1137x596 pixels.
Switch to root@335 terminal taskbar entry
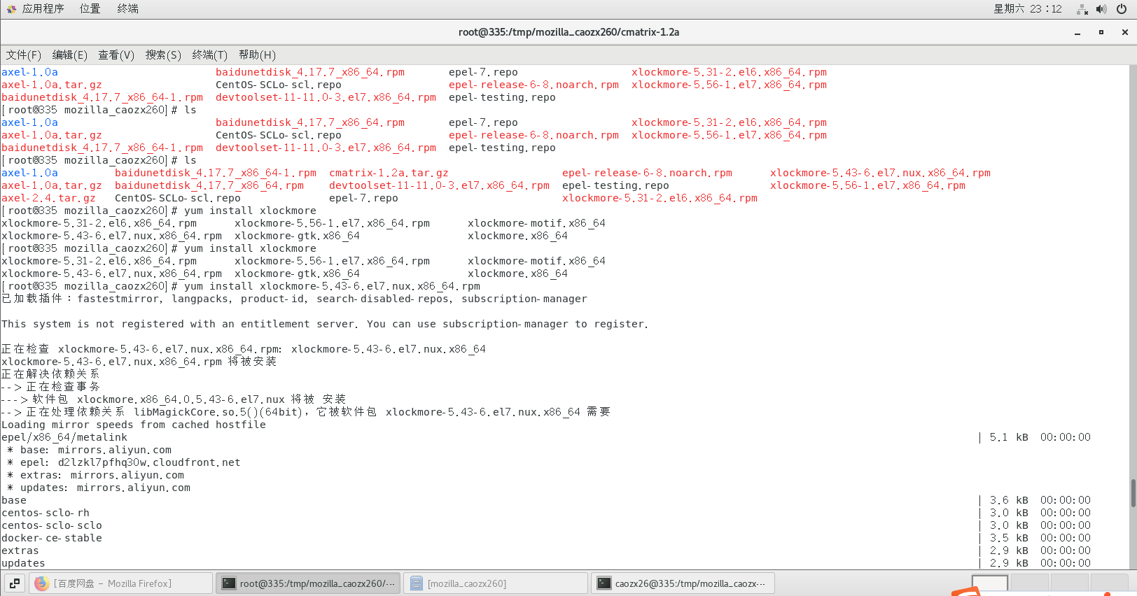(308, 583)
